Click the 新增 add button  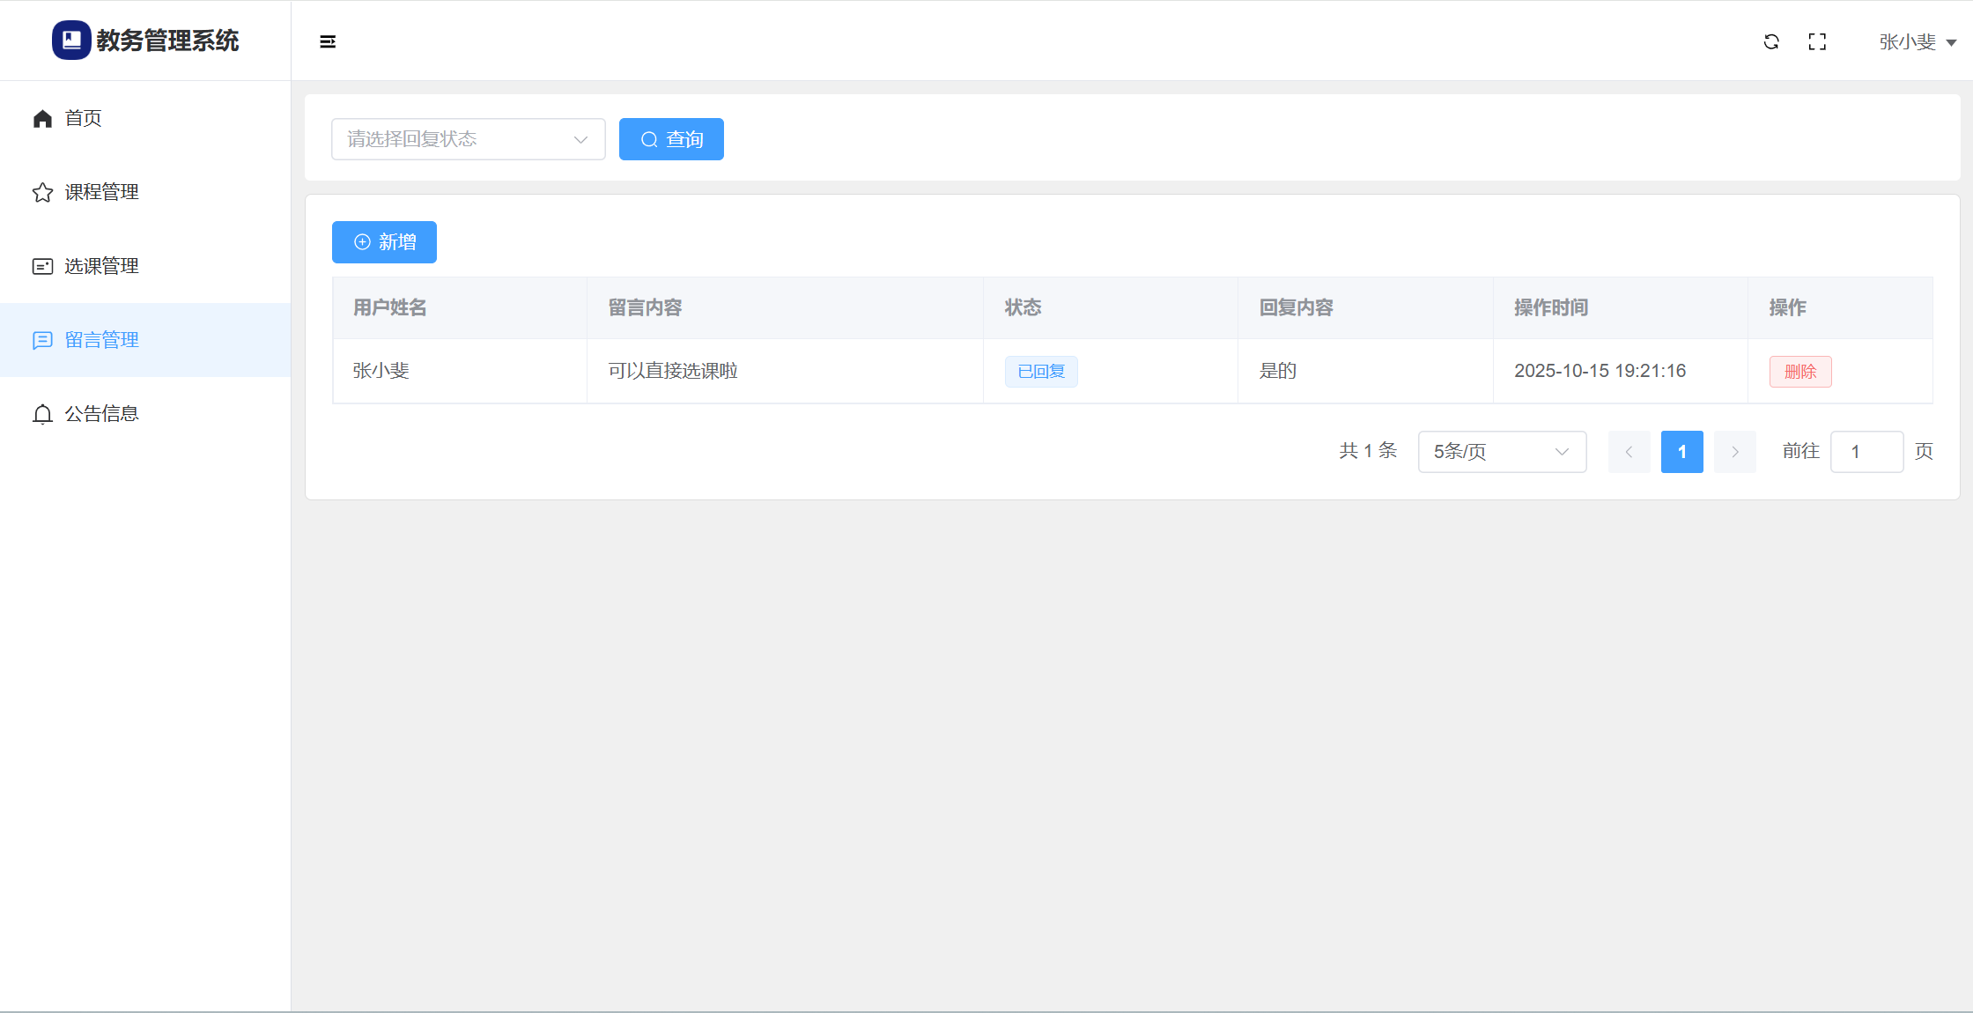click(x=384, y=242)
